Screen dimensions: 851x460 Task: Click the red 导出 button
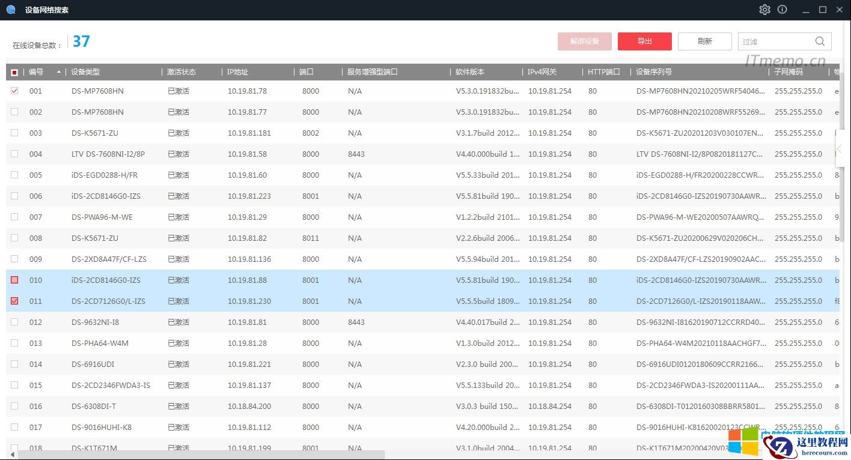click(x=644, y=41)
